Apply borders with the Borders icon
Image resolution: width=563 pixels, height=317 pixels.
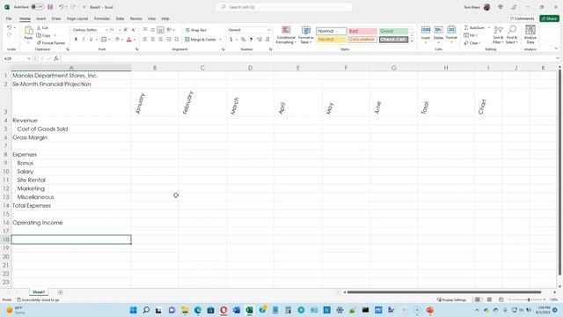pos(104,39)
